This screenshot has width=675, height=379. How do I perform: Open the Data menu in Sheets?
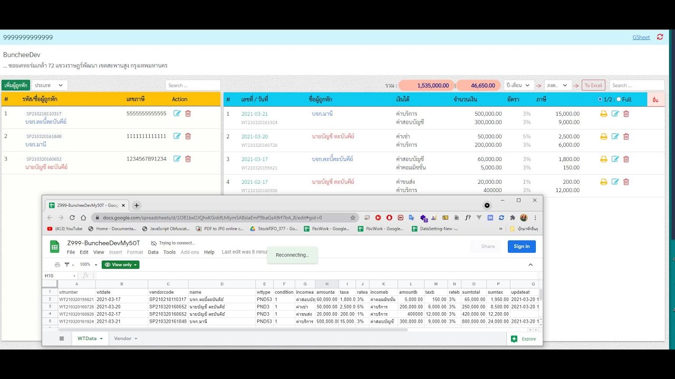coord(153,252)
